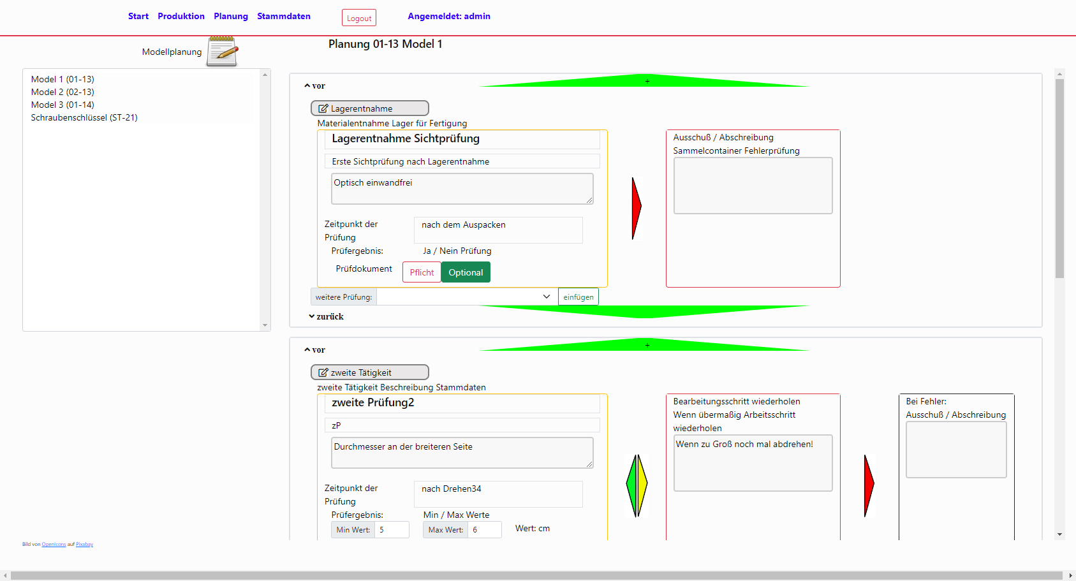Click the edit icon on zweite Tätigkeit

[323, 372]
